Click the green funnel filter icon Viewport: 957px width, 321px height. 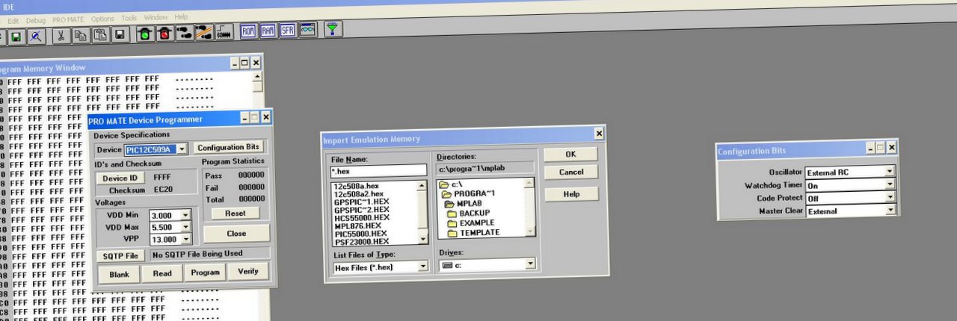pyautogui.click(x=333, y=29)
